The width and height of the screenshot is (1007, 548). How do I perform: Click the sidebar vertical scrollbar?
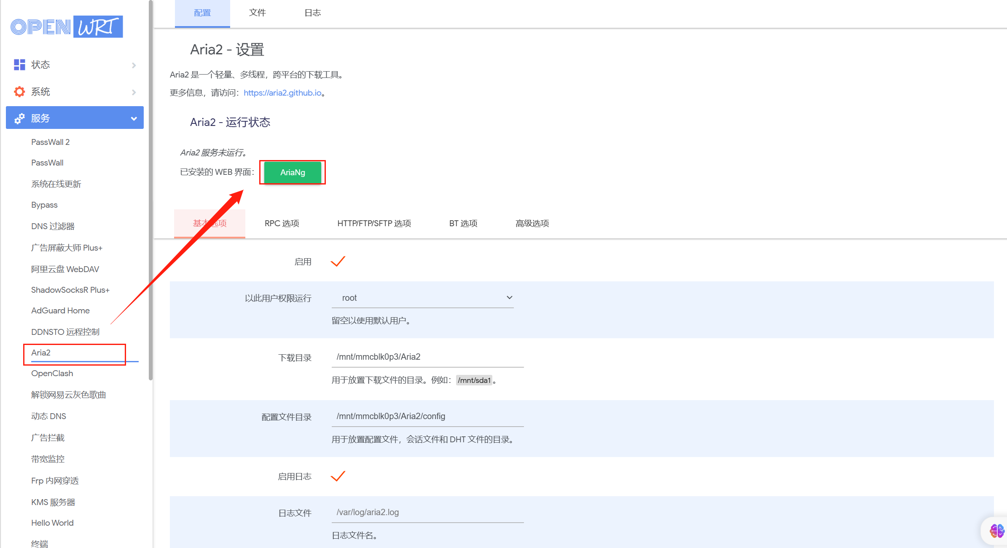coord(150,190)
